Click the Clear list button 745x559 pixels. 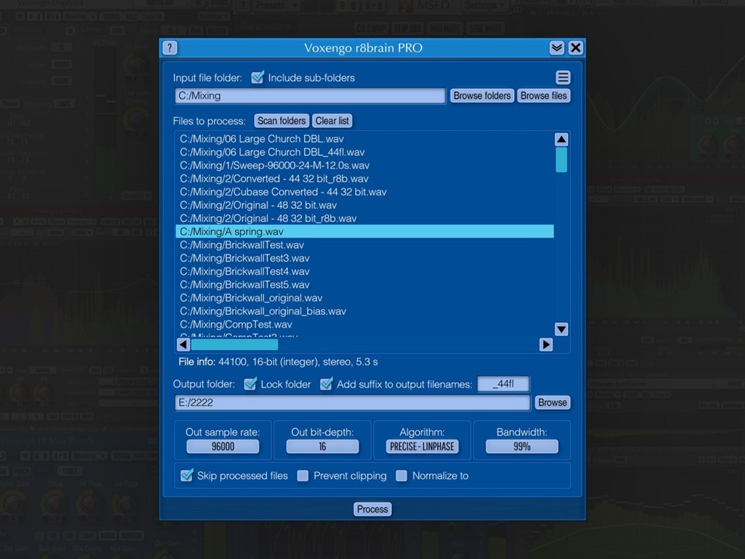pyautogui.click(x=332, y=121)
